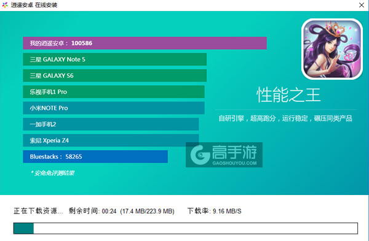369x241 pixels.
Task: Select the '三星 GALAXY S6' bar
Action: (114, 75)
